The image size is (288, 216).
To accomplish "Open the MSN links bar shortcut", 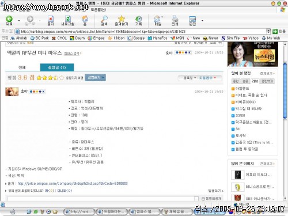I will click(177, 38).
